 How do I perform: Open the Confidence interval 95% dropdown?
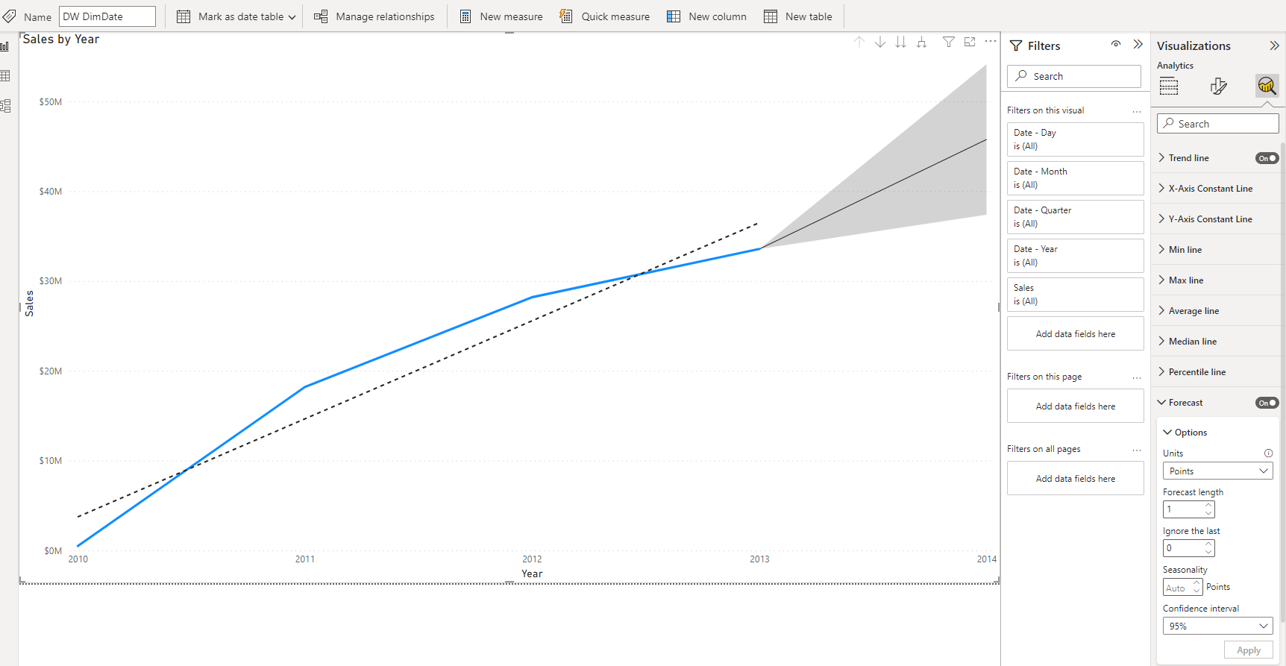(1217, 626)
